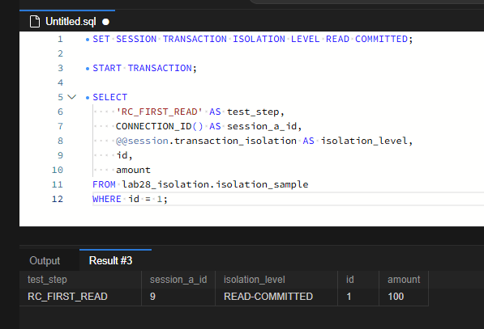Click line number 1 in the gutter
The image size is (484, 329).
[x=60, y=39]
